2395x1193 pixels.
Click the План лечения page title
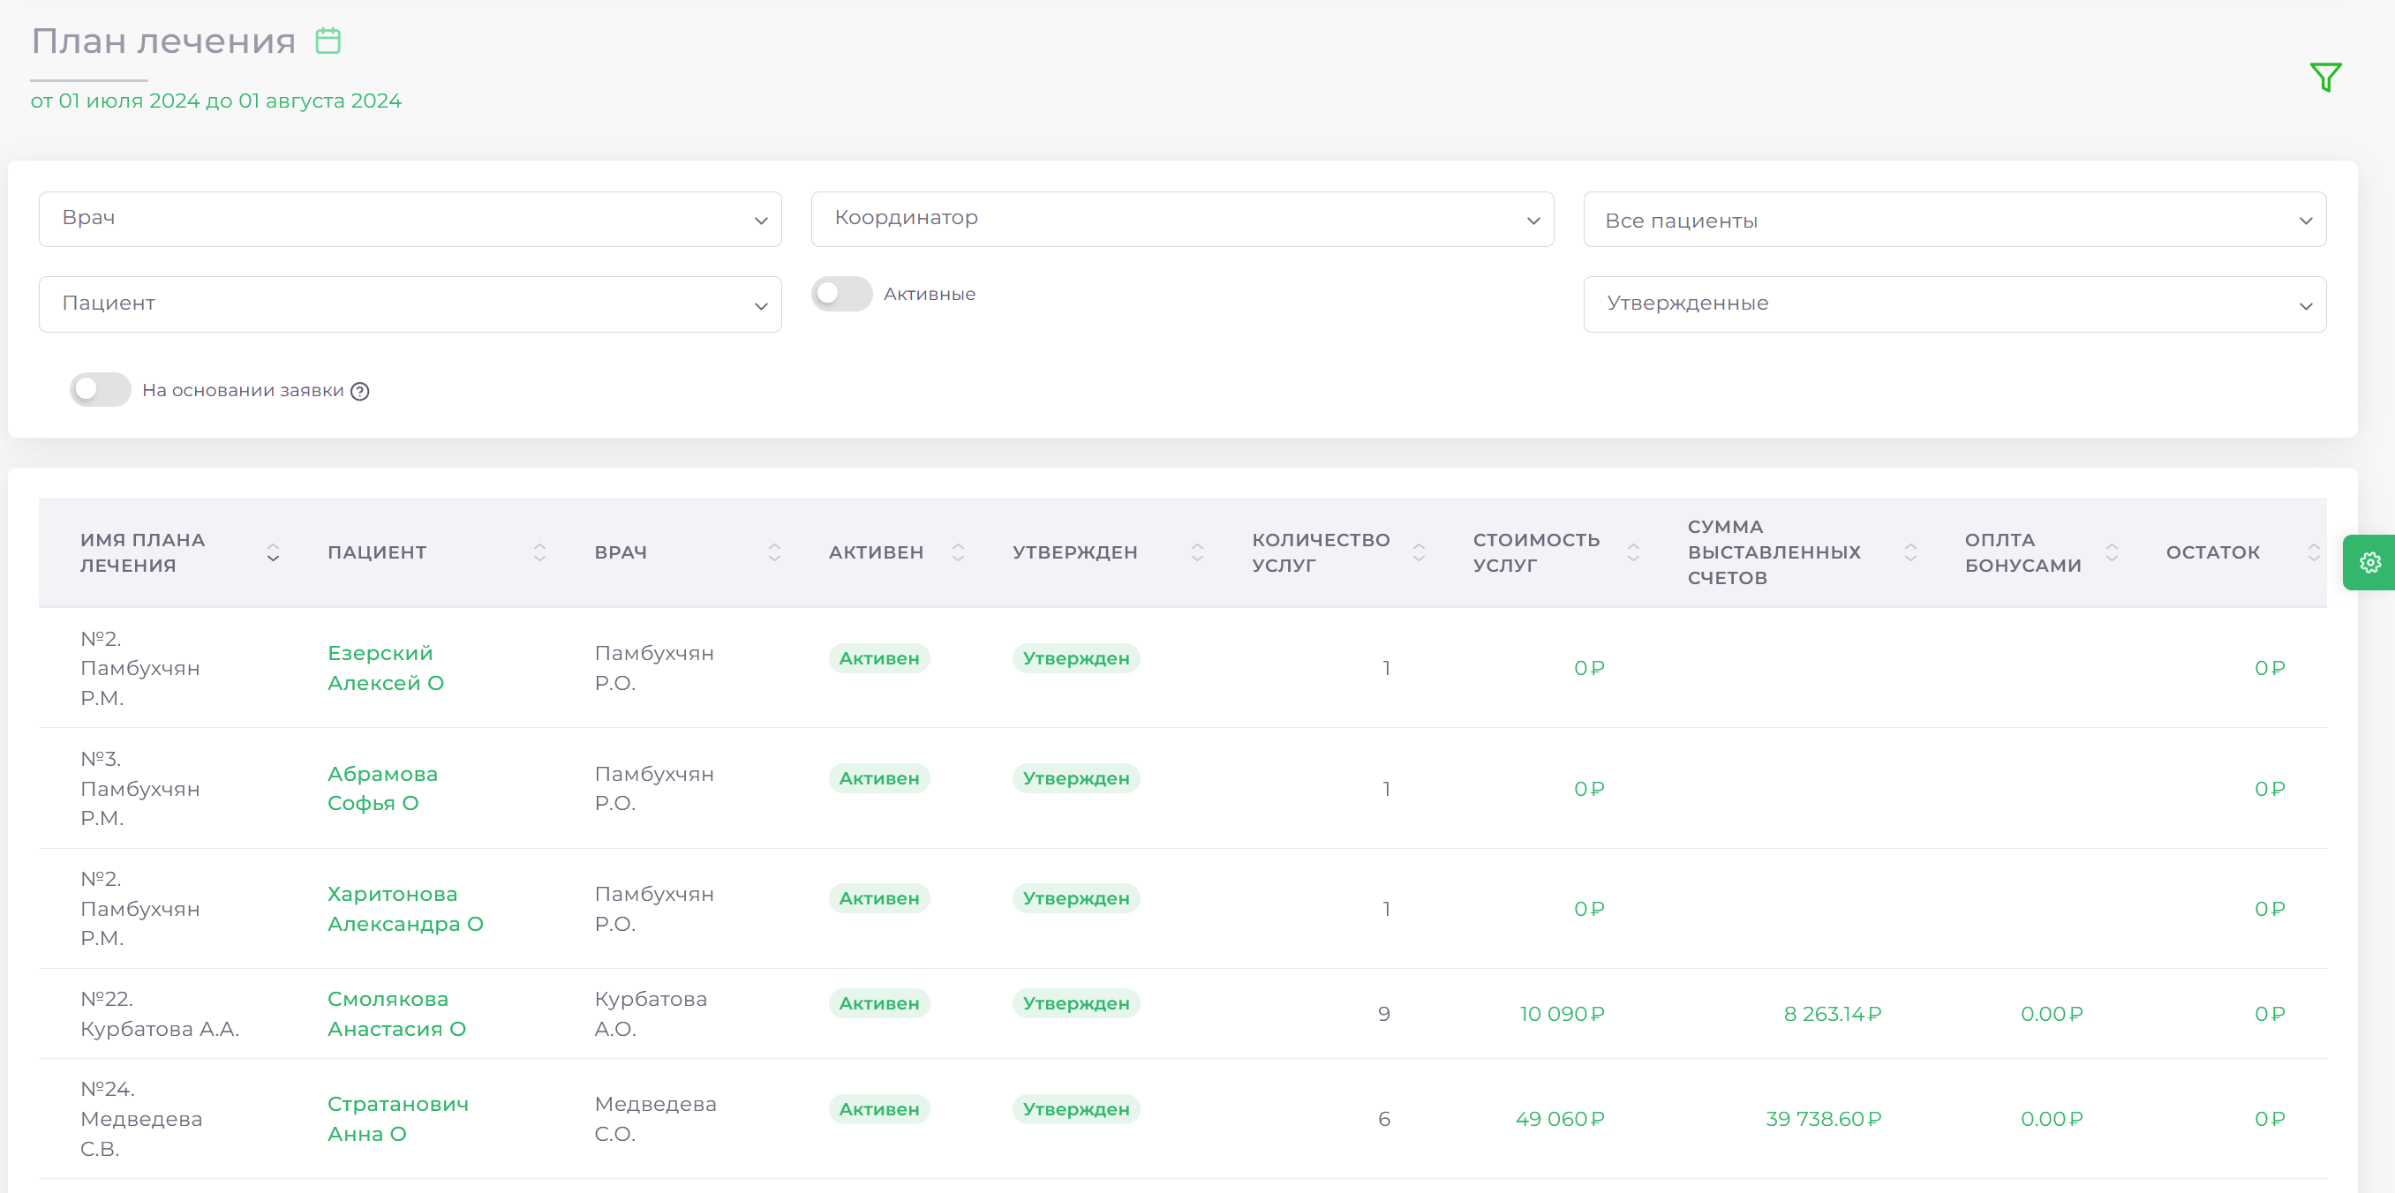(x=163, y=41)
